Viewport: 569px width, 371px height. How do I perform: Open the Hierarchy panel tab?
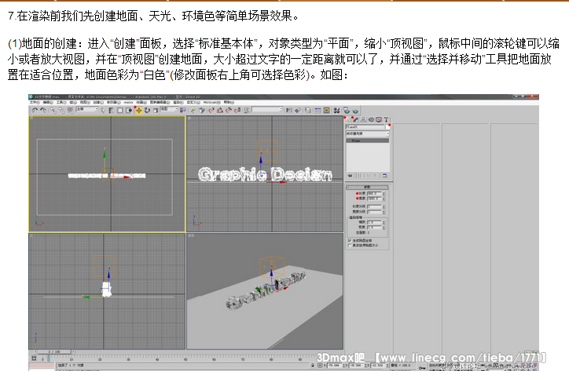[363, 119]
